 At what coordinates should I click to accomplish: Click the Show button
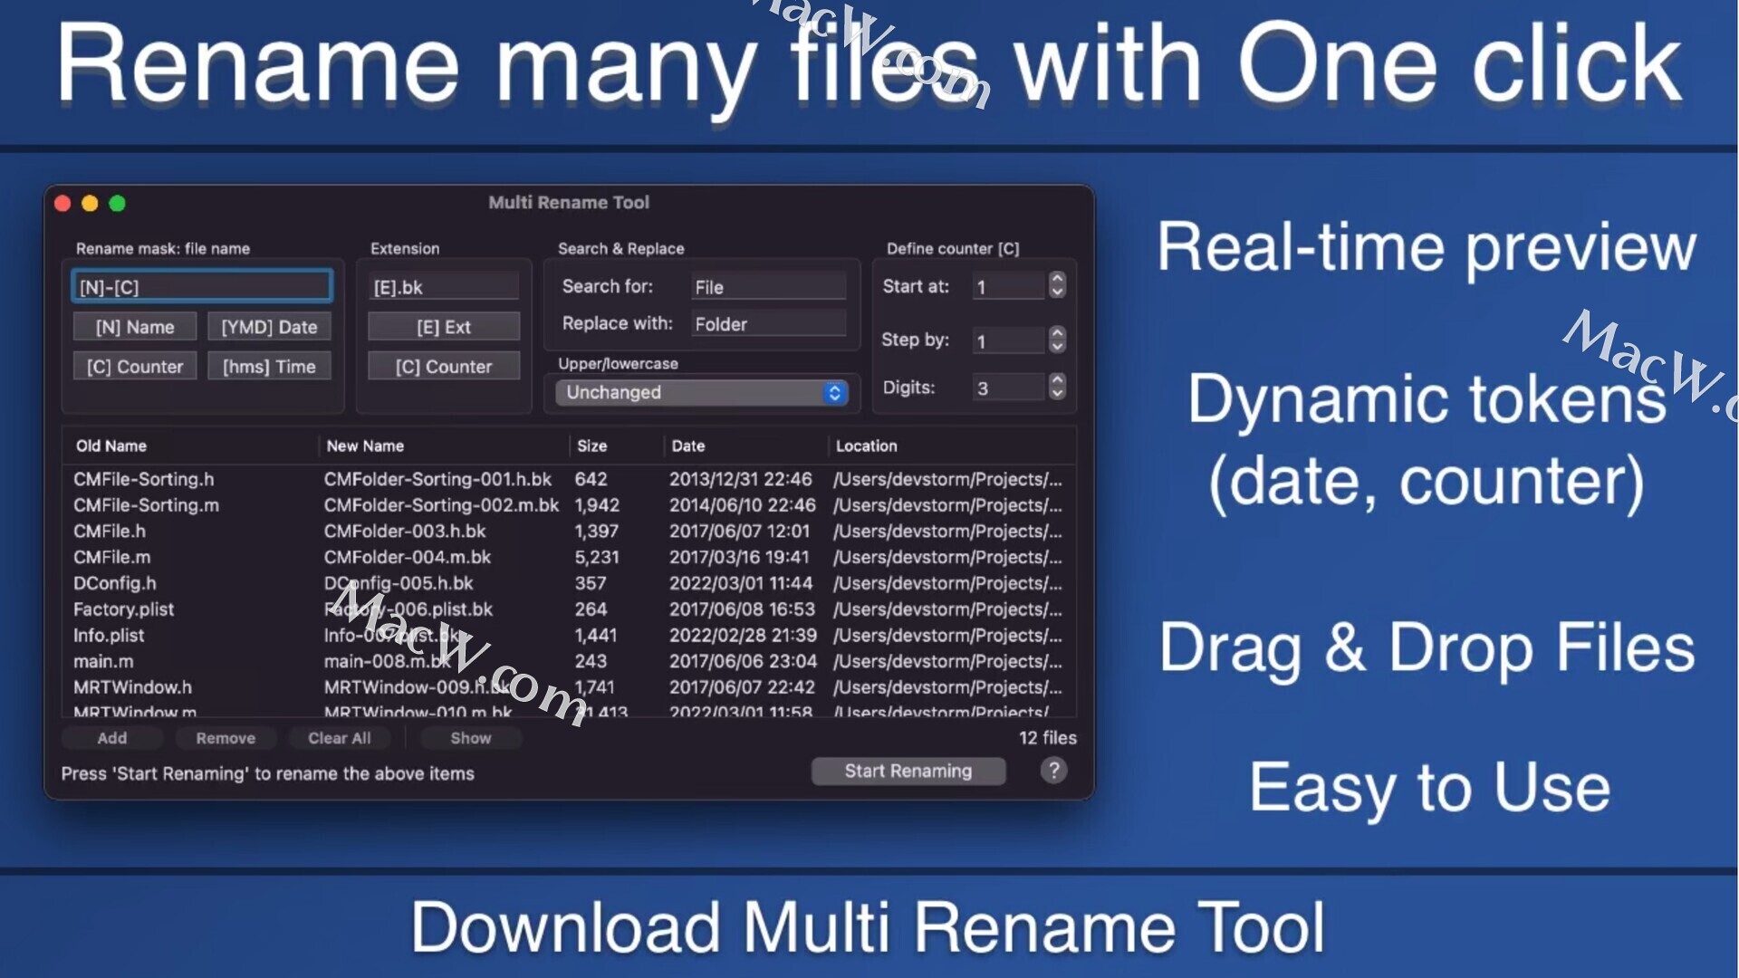(x=471, y=738)
